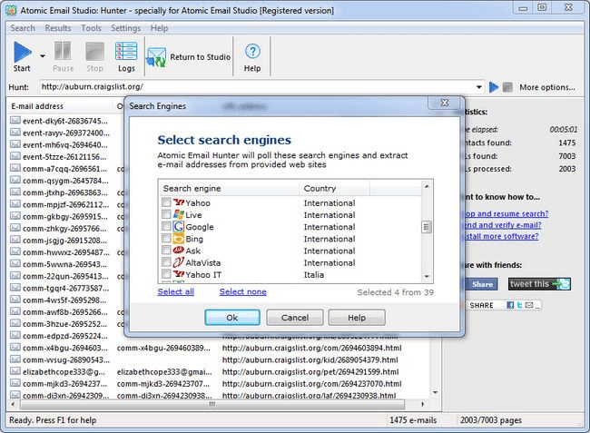Click the Facebook icon in SHARE bar
Screen dimensions: 590x433
510,305
